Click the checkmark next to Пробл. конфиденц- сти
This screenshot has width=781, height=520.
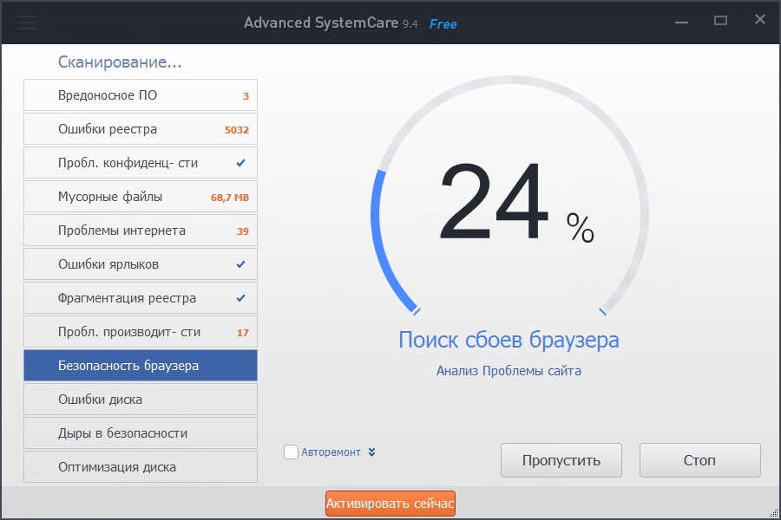coord(240,163)
